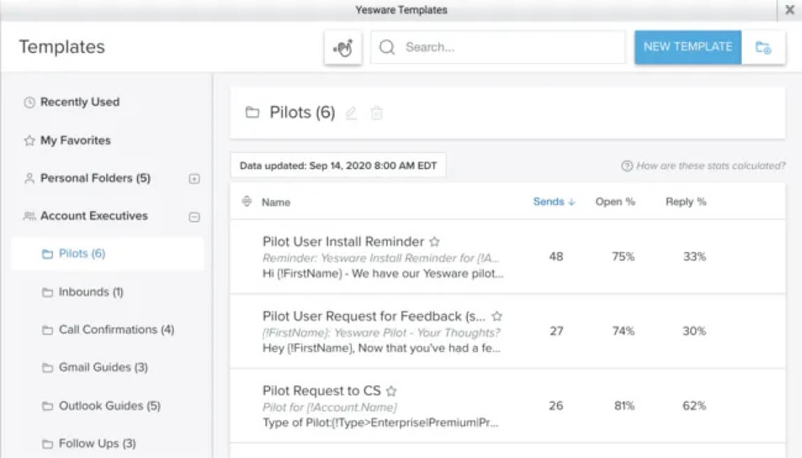
Task: Click 'Pilot for {!Account.Name}' subject line
Action: coord(330,408)
